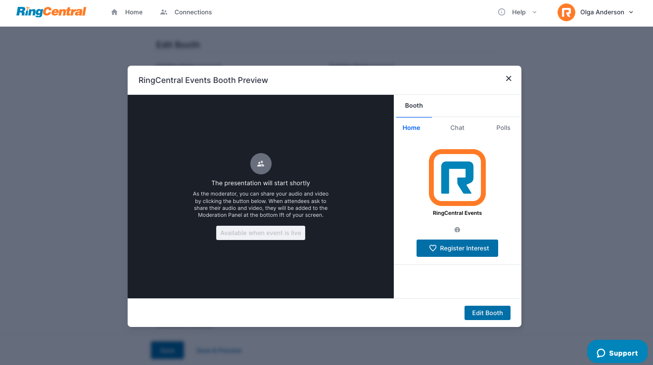Click the RingCentral logo in header

[51, 12]
